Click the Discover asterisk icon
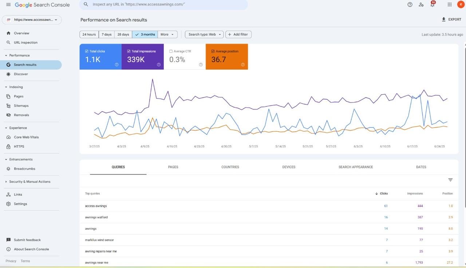Screen dimensions: 466x268 [8, 74]
